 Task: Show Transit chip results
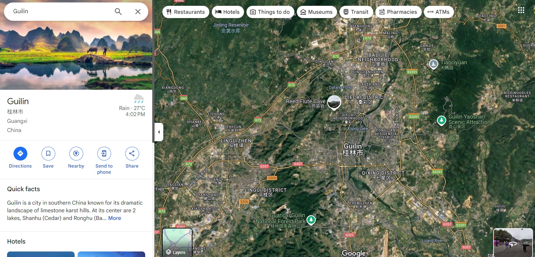click(x=356, y=12)
